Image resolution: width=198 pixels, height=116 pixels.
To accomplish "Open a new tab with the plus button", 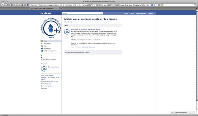I will tap(61, 8).
